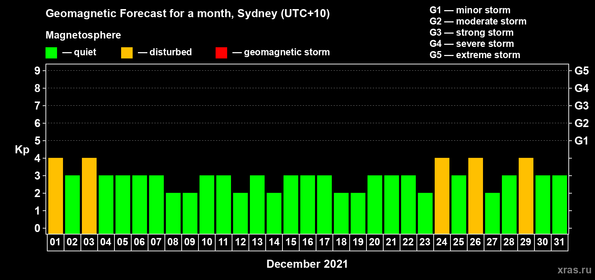Click the '5' Kp axis value

tap(37, 141)
